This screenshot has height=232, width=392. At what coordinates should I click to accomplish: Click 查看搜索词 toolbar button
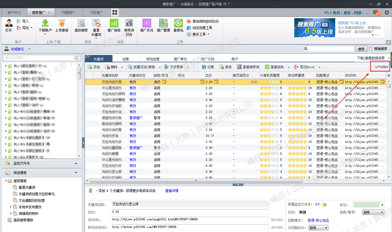click(x=248, y=67)
